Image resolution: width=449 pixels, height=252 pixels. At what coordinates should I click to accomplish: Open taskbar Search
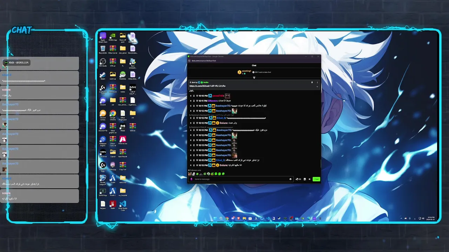(x=221, y=218)
